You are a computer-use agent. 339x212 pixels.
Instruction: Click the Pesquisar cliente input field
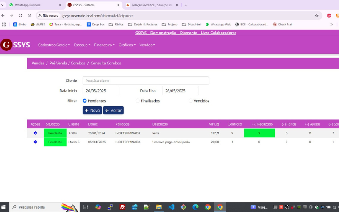146,81
